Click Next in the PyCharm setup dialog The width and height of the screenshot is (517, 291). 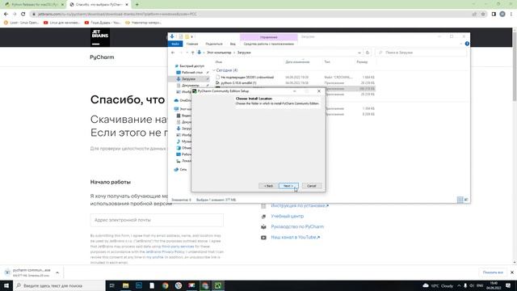(288, 186)
